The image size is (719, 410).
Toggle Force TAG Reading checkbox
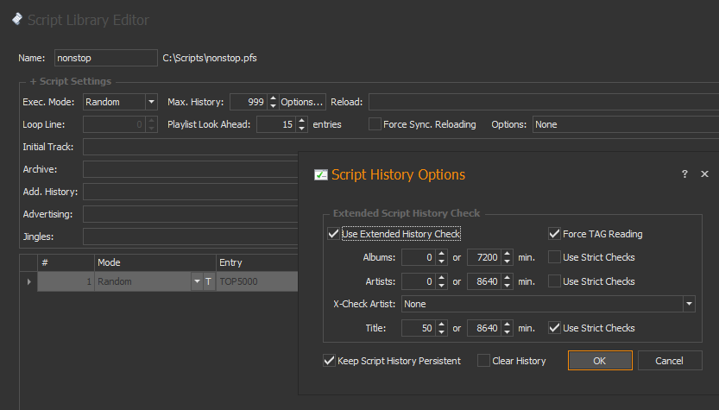pos(554,234)
